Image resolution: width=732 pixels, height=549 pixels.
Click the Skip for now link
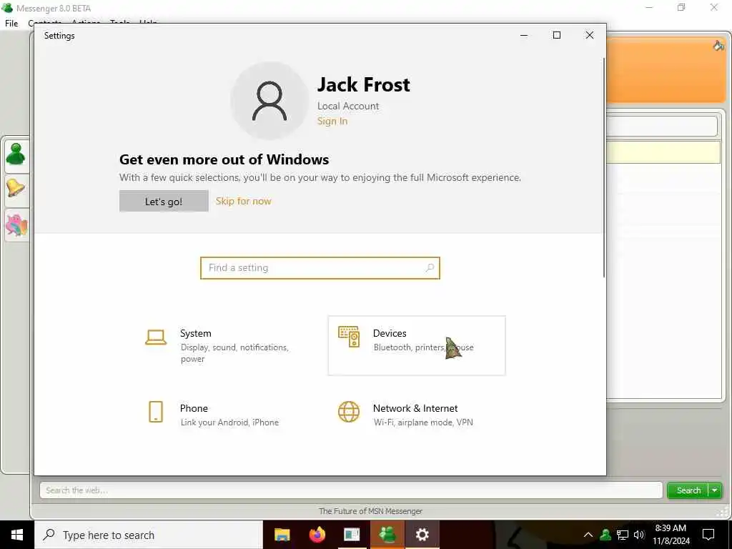tap(243, 201)
